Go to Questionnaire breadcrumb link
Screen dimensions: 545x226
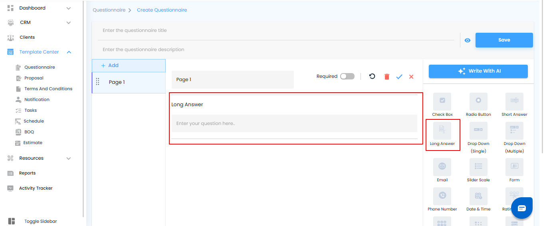coord(109,10)
